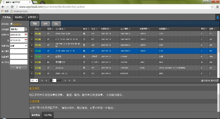Click the refresh icon in the pagination bar

tap(74, 80)
